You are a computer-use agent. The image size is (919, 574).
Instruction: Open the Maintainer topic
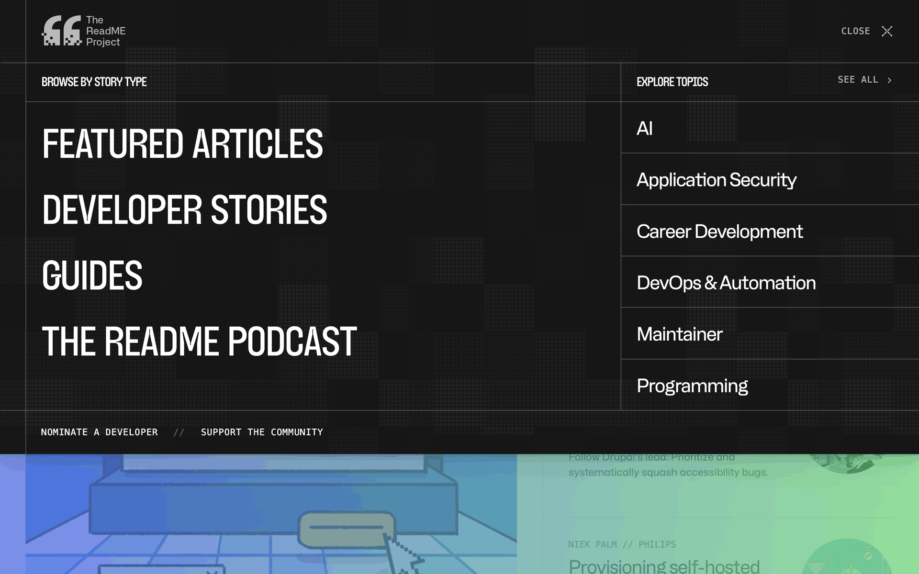[x=679, y=334]
